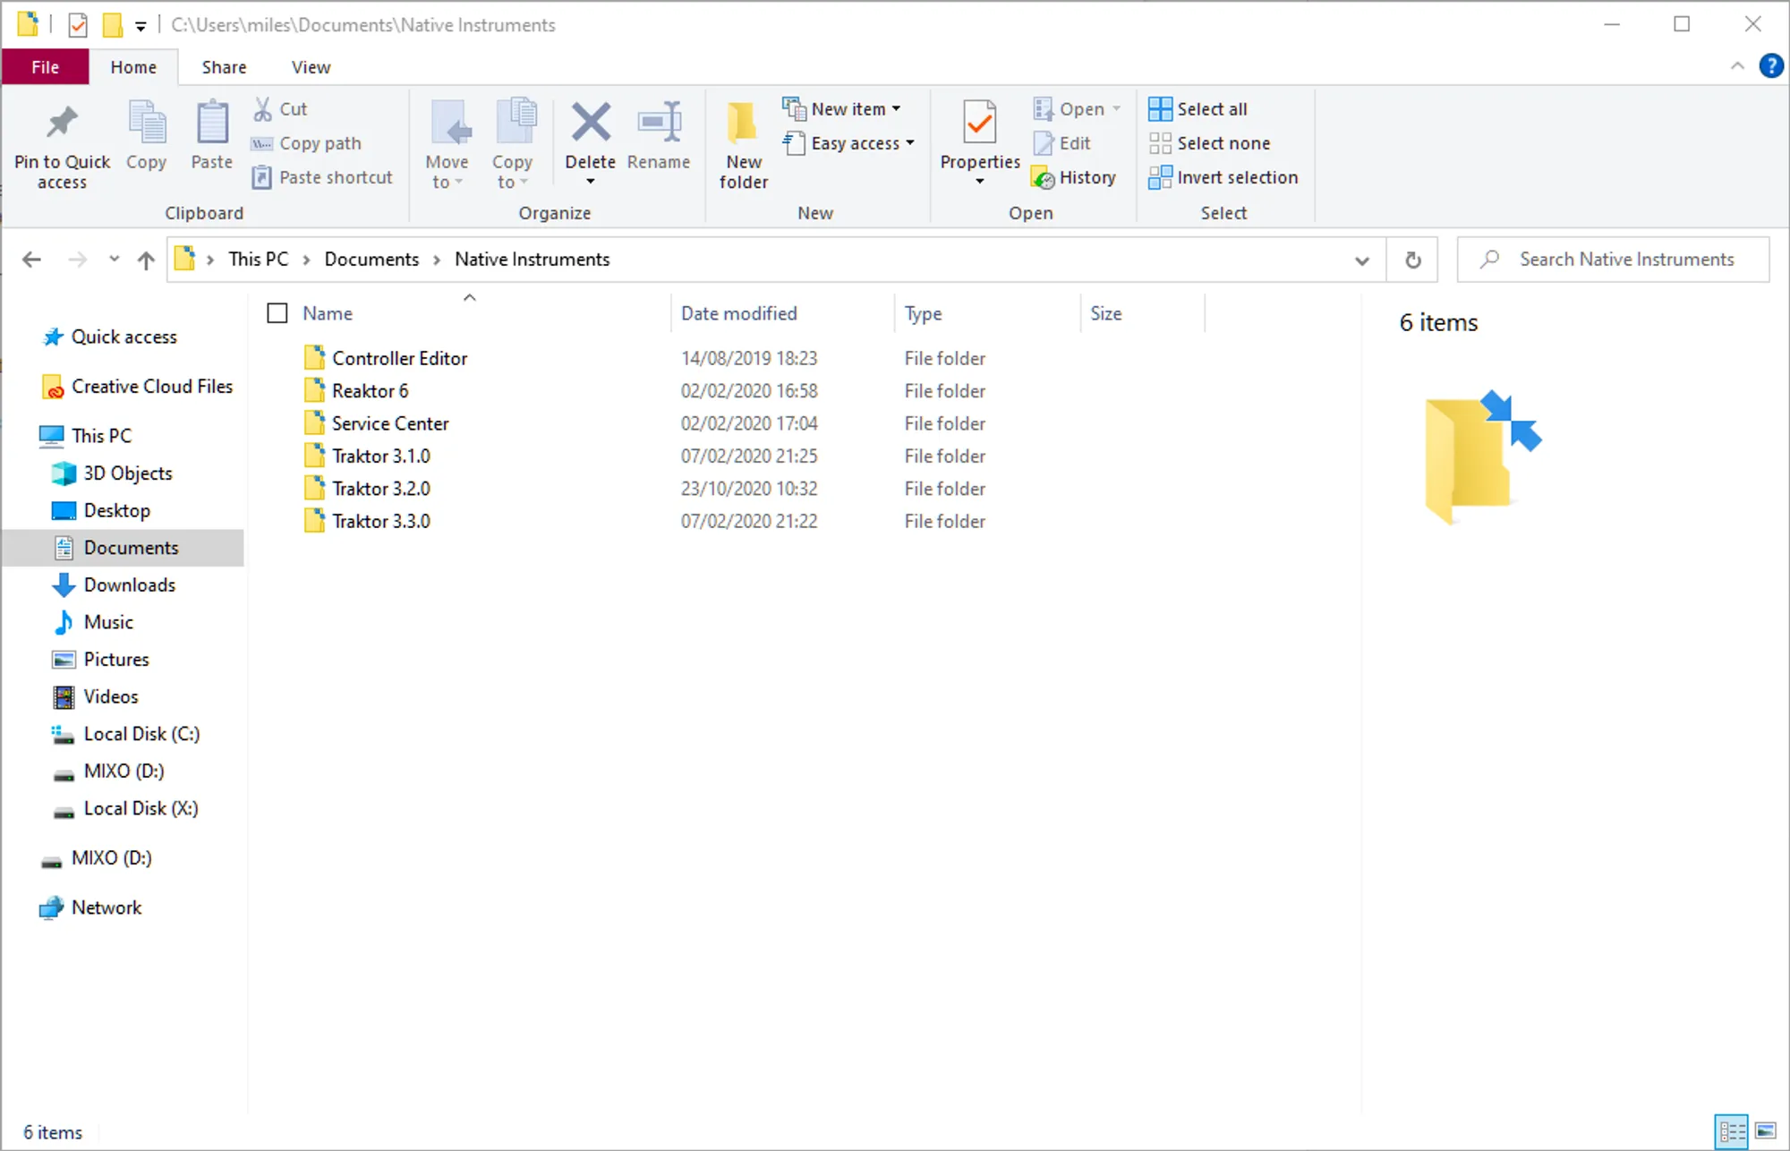Open Downloads in navigation pane
1790x1151 pixels.
pos(130,584)
